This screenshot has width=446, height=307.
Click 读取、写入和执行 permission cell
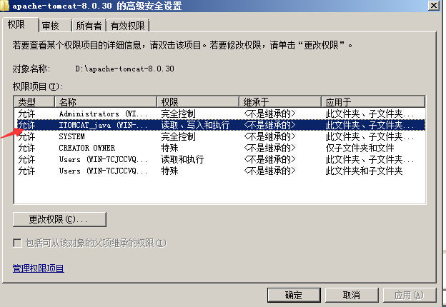(x=195, y=125)
